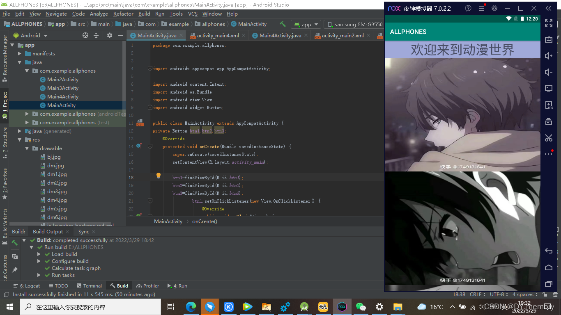Click the build hammer icon in the toolbar
The height and width of the screenshot is (315, 561).
coord(283,24)
